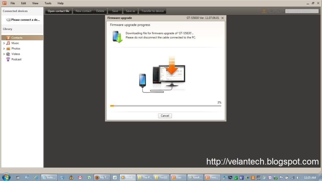
Task: Click the New contact button
Action: pyautogui.click(x=83, y=11)
